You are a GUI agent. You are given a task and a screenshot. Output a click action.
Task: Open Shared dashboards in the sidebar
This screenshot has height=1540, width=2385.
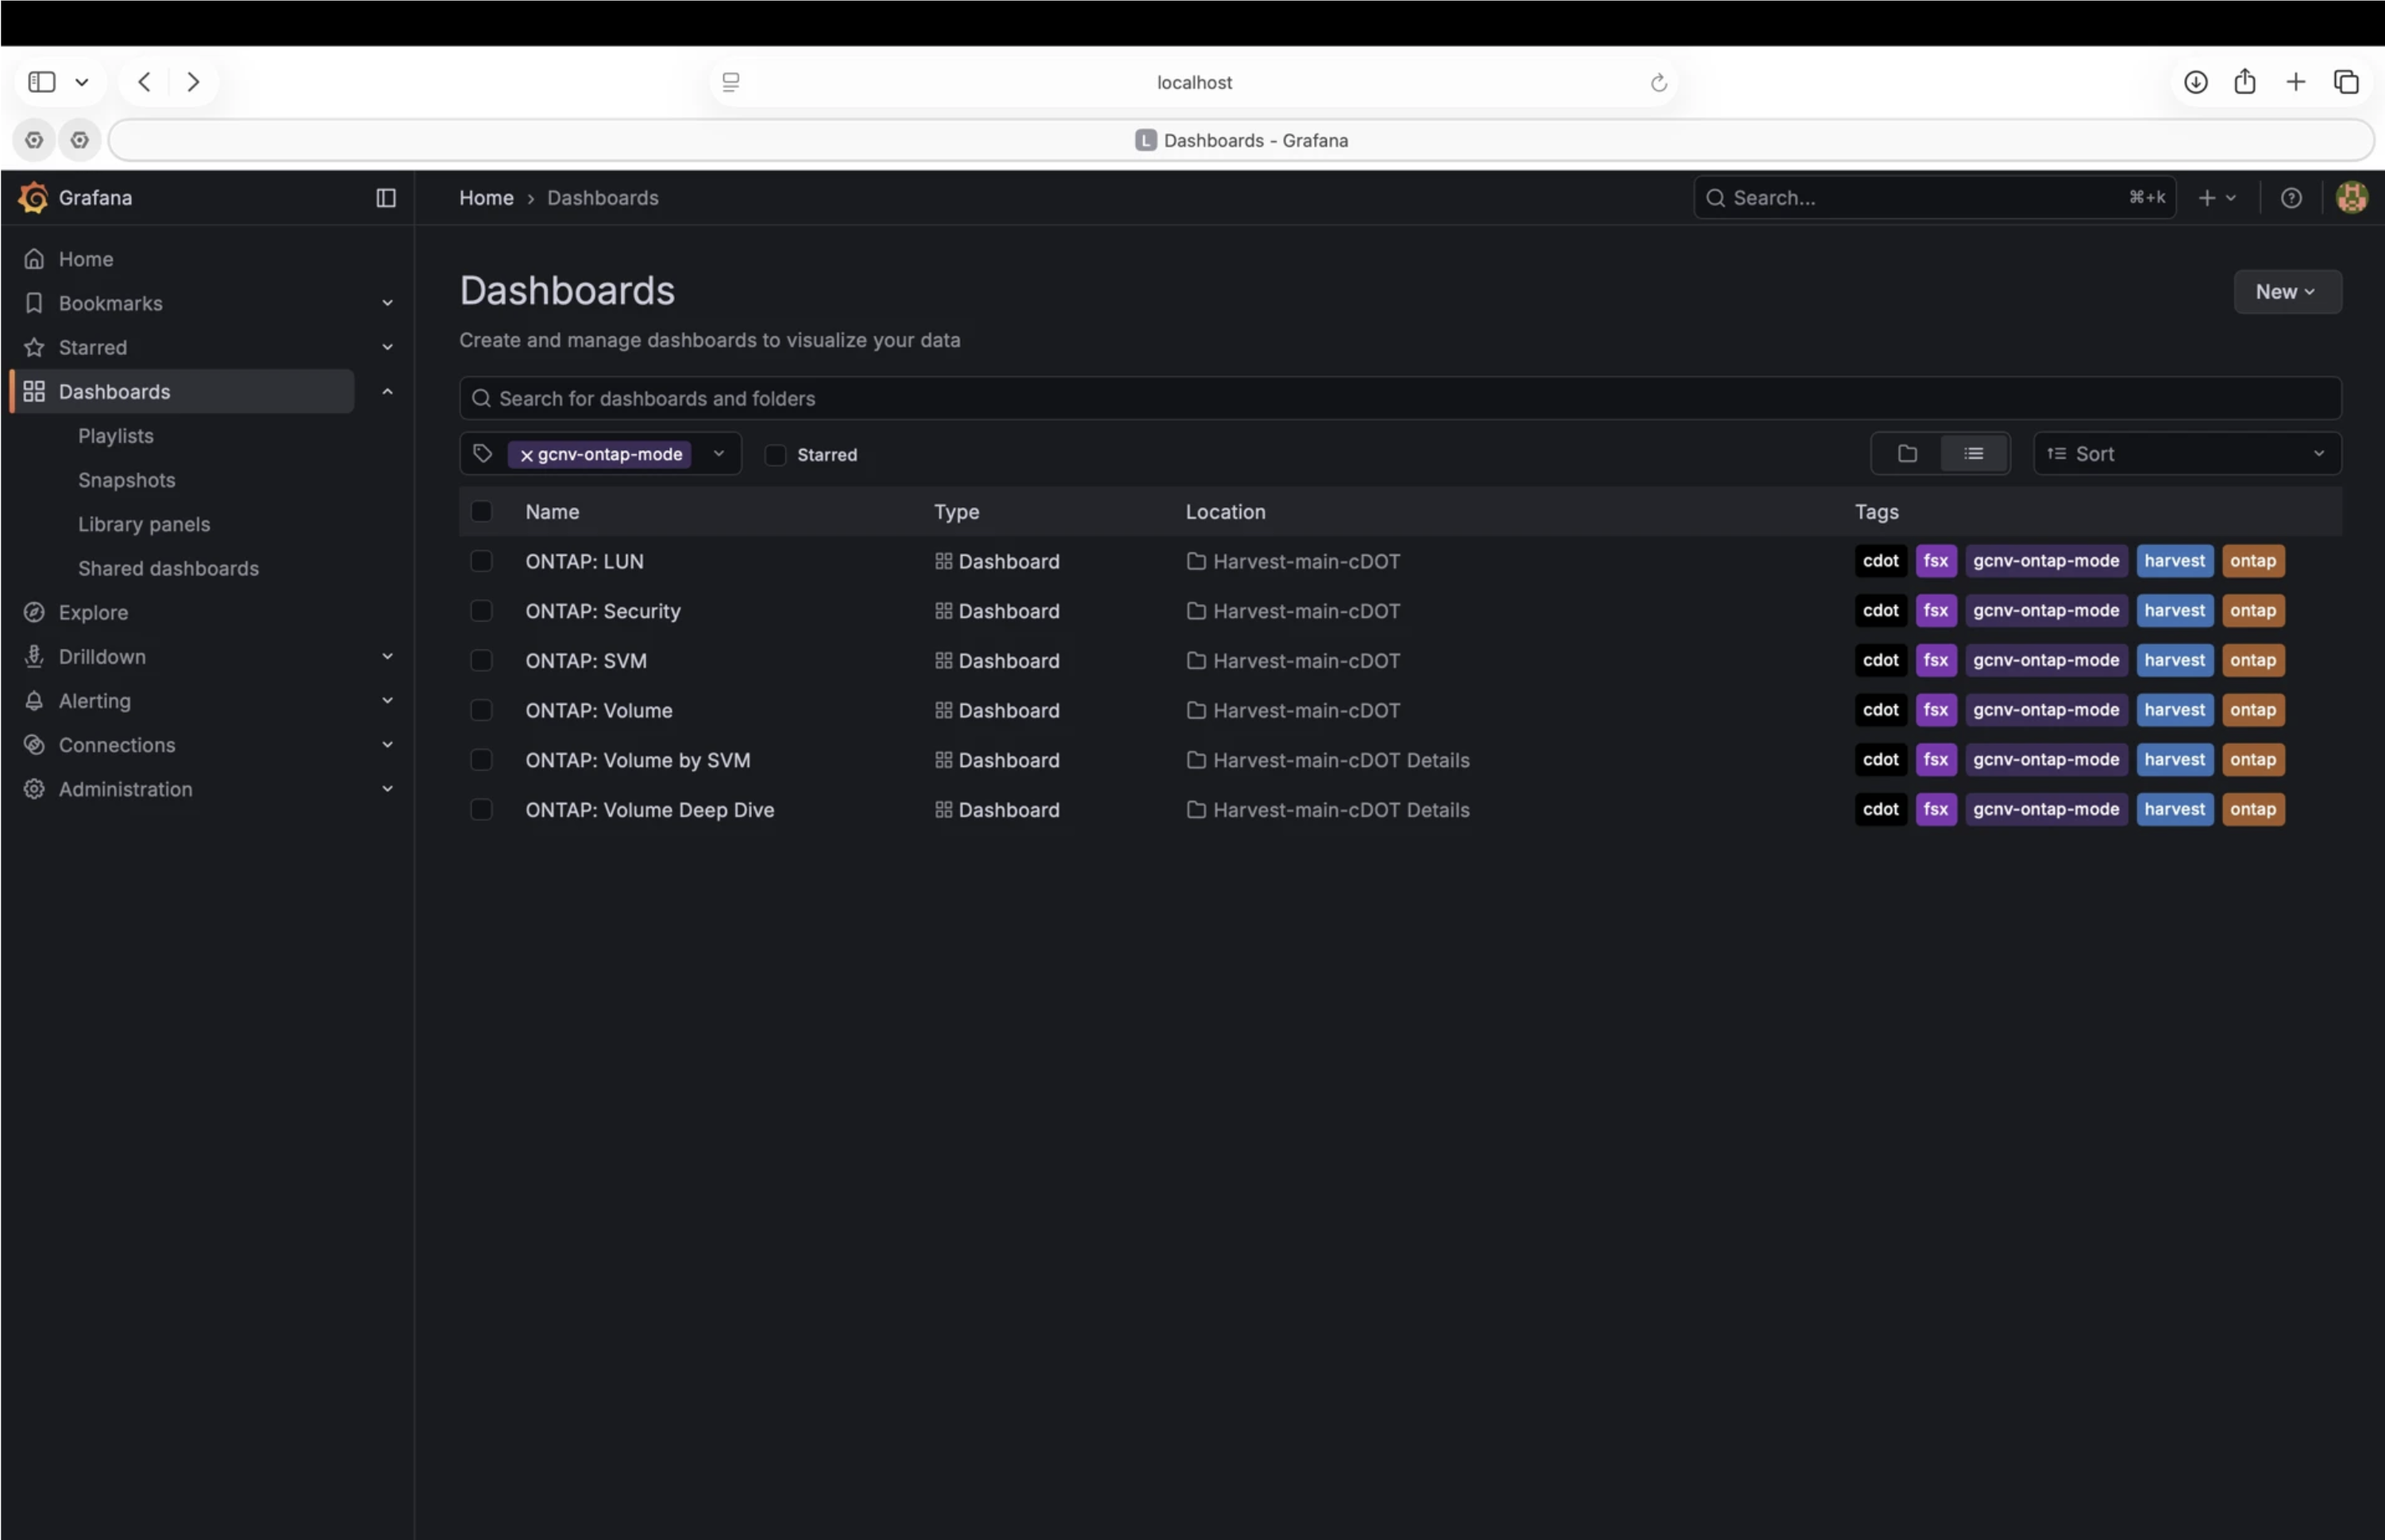168,568
